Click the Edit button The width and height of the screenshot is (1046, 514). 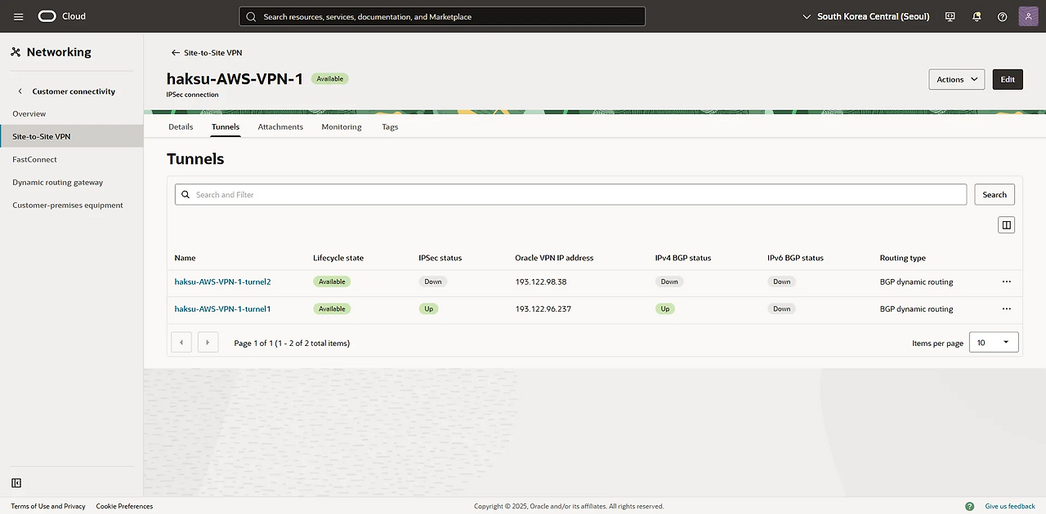(x=1007, y=79)
